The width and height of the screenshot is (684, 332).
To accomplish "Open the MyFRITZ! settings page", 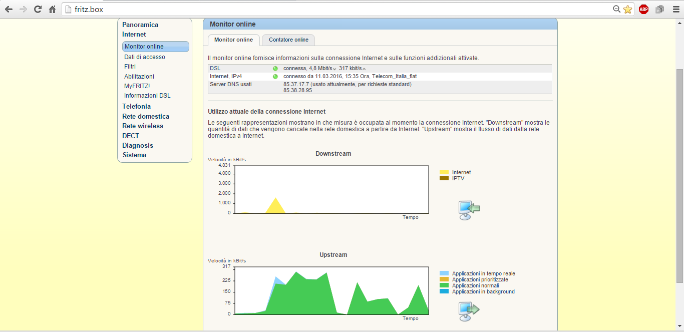I will pyautogui.click(x=137, y=86).
